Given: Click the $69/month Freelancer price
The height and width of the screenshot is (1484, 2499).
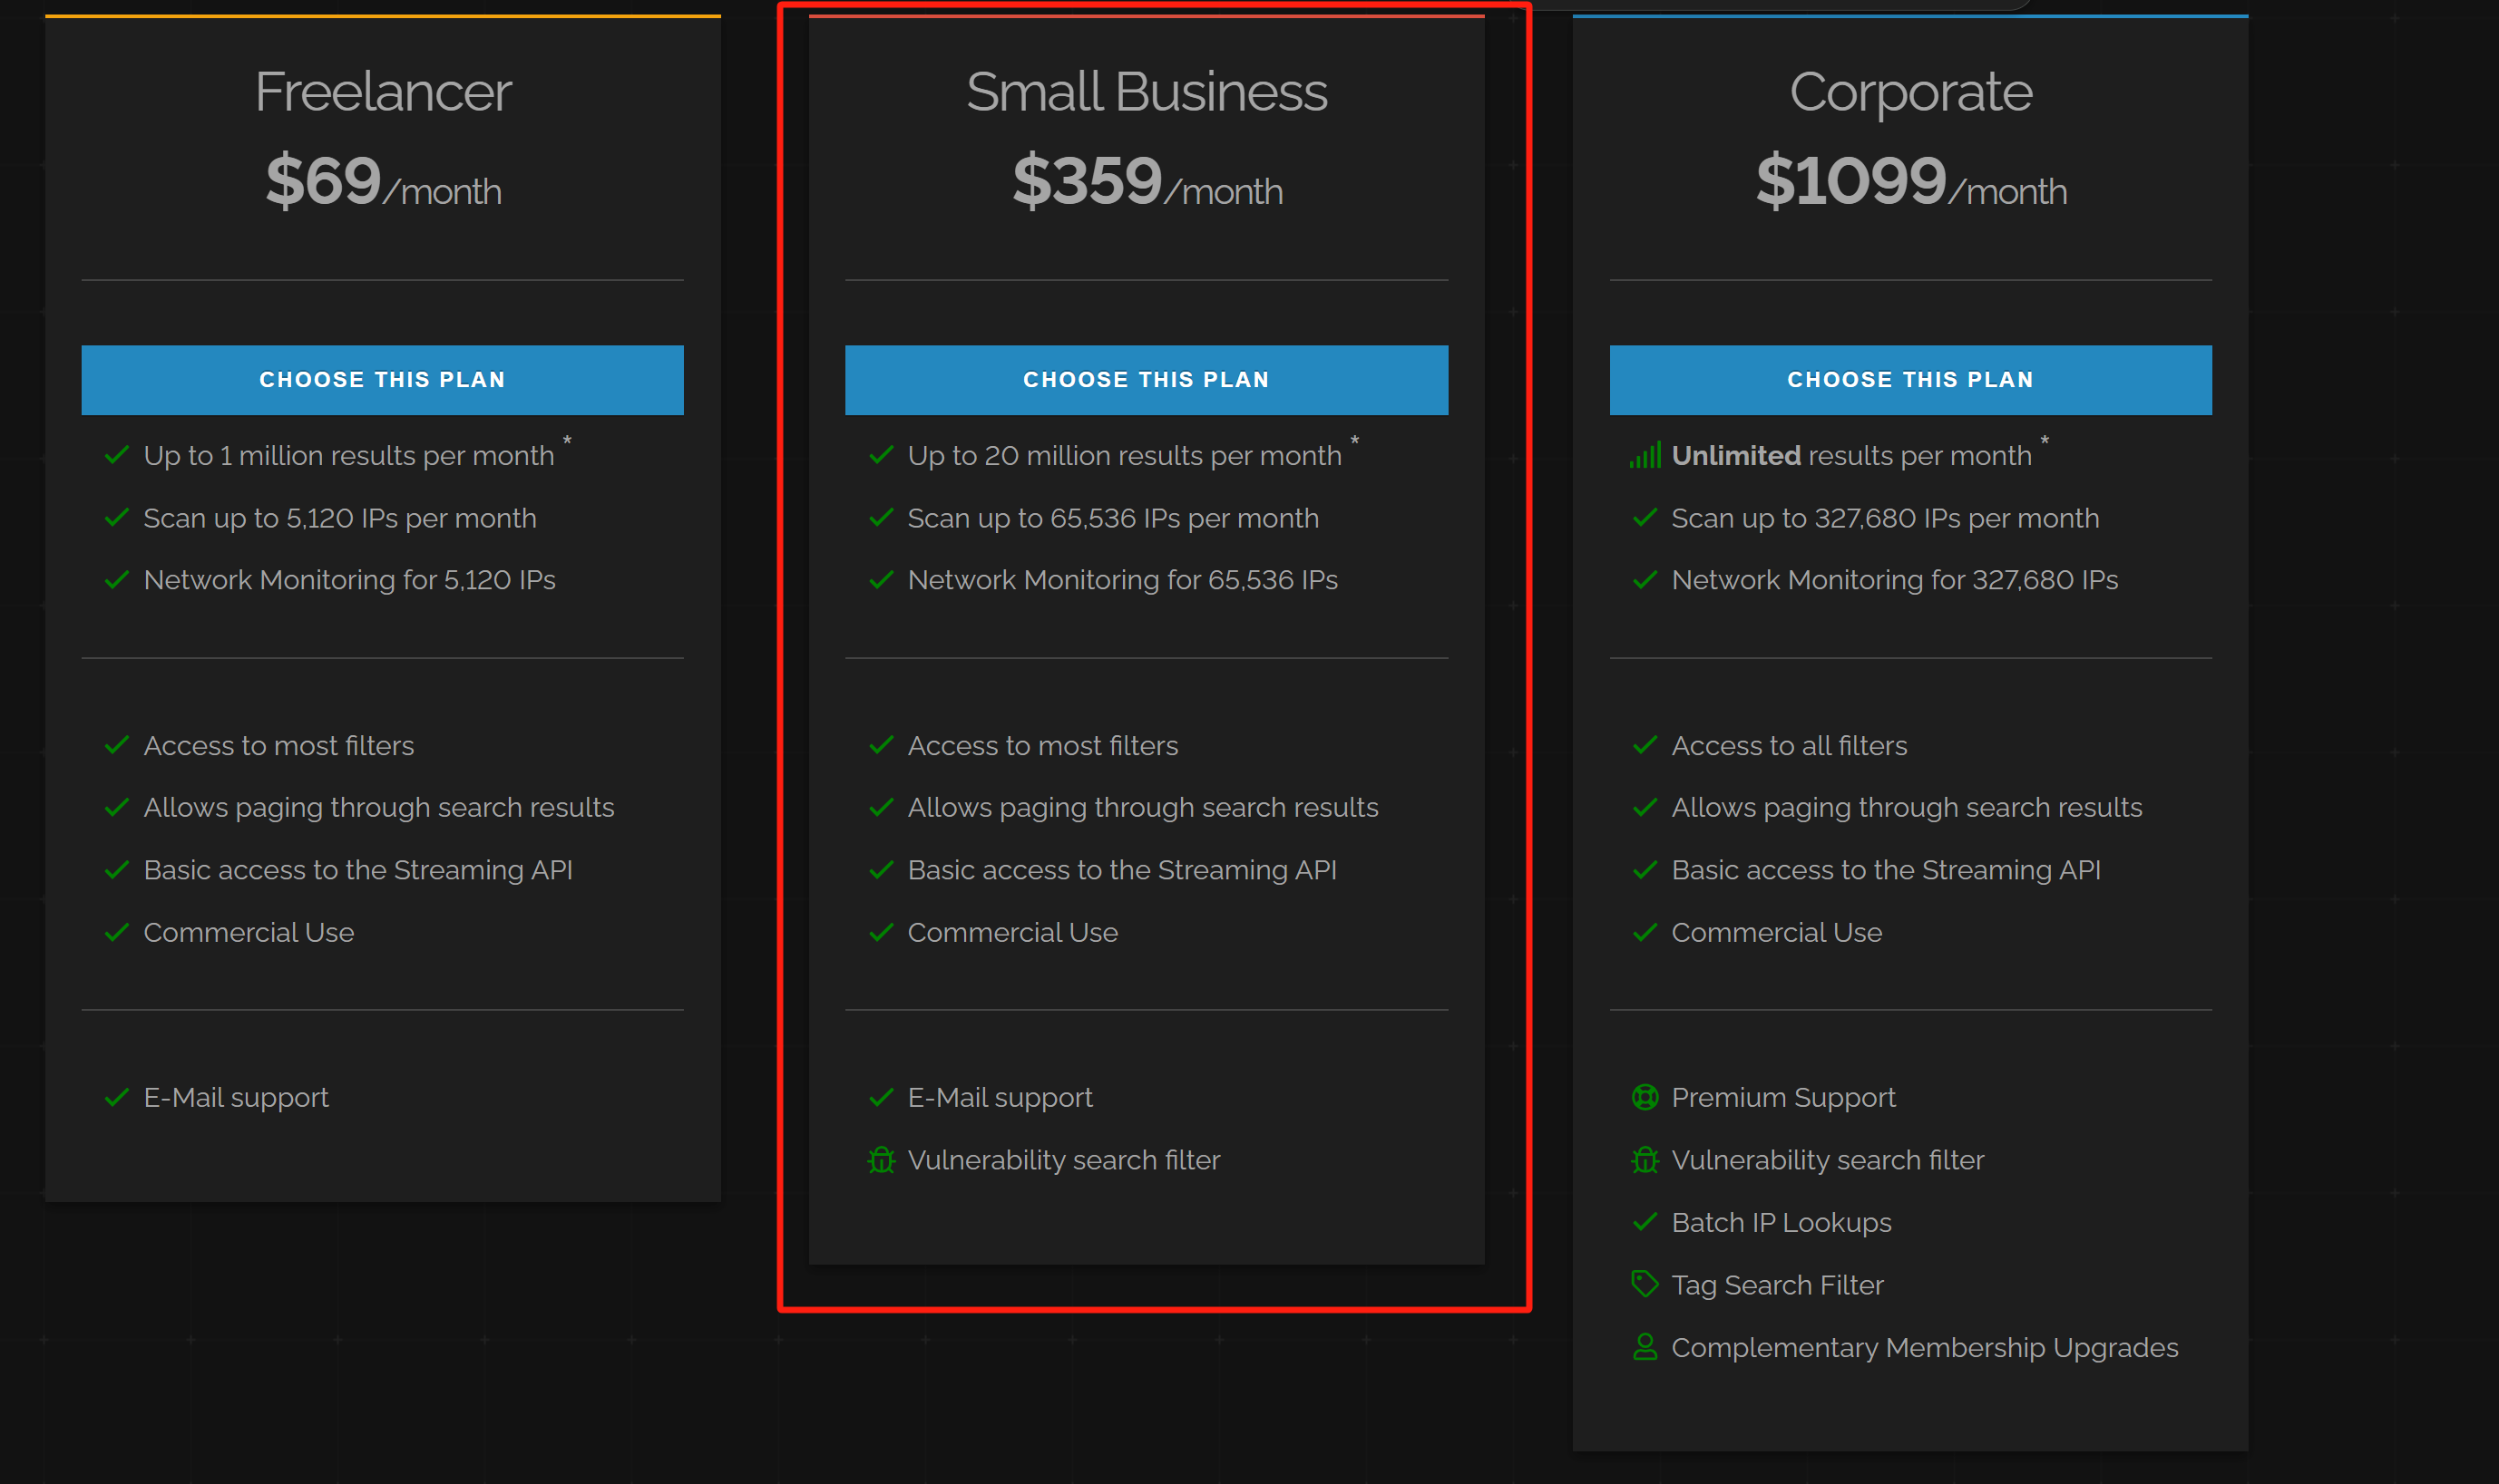Looking at the screenshot, I should tap(382, 182).
